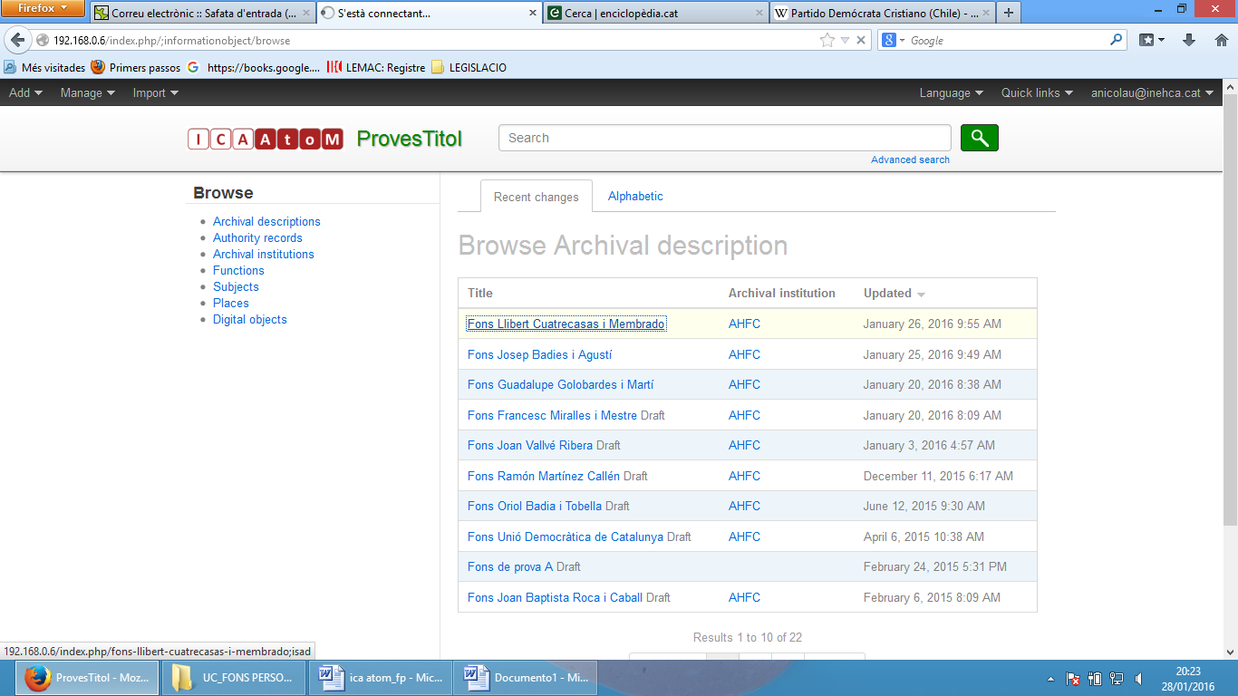Screen dimensions: 1238x696
Task: Open the UC_FONS PERSO folder in taskbar
Action: pos(234,678)
